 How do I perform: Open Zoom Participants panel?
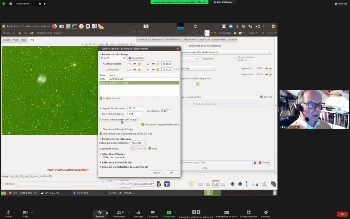(x=119, y=214)
